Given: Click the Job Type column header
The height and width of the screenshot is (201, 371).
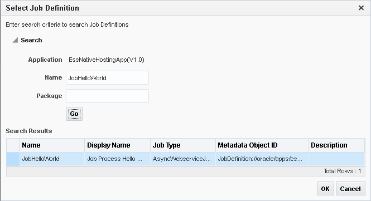Looking at the screenshot, I should pyautogui.click(x=183, y=145).
